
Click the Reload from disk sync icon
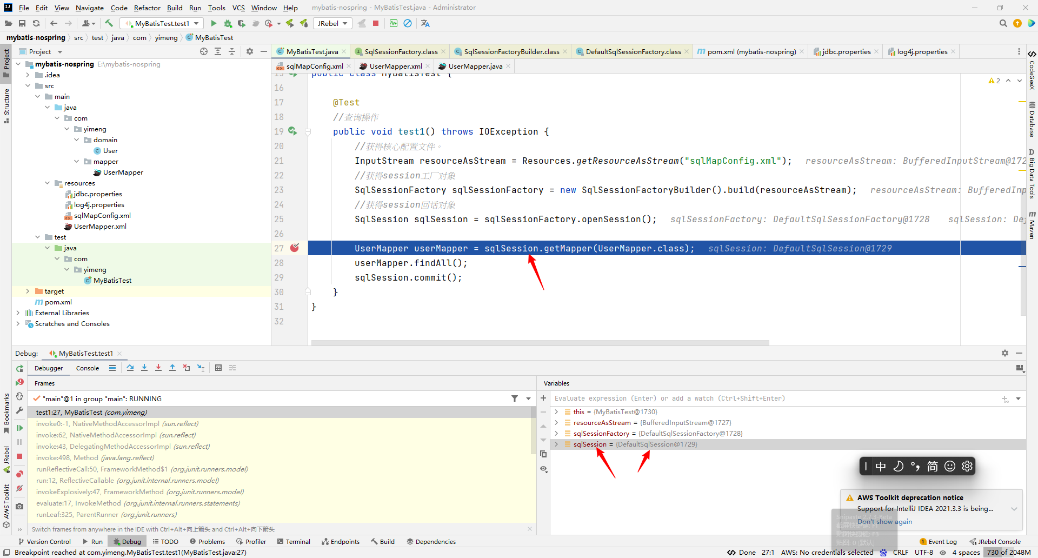click(36, 23)
